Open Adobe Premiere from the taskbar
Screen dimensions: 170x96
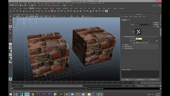tap(38, 94)
